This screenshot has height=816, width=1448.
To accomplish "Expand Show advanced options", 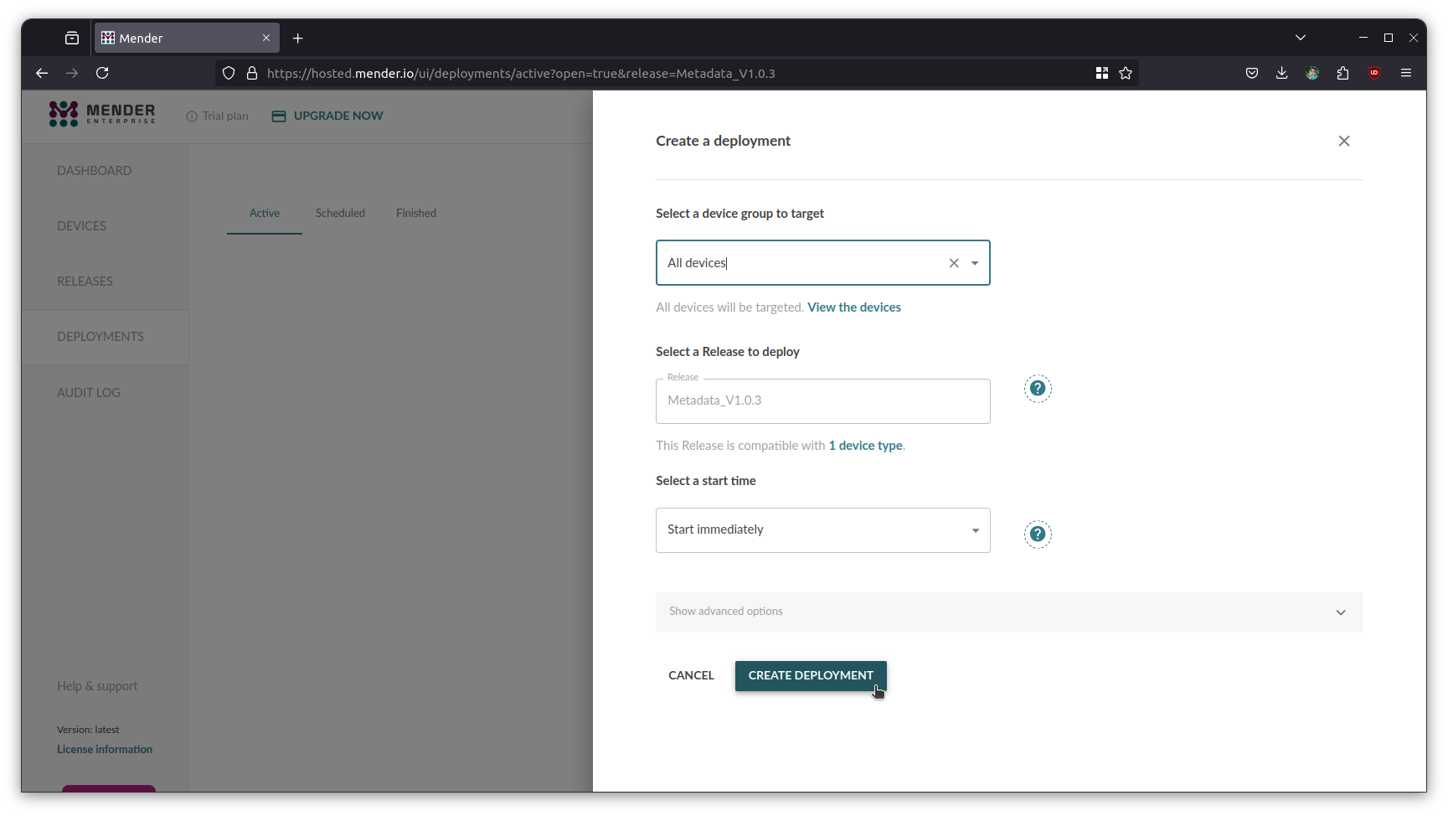I will pos(1008,612).
